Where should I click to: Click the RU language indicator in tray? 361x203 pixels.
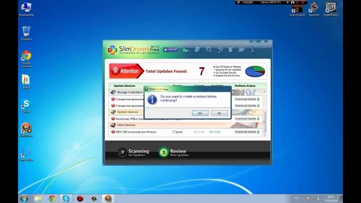coord(296,198)
